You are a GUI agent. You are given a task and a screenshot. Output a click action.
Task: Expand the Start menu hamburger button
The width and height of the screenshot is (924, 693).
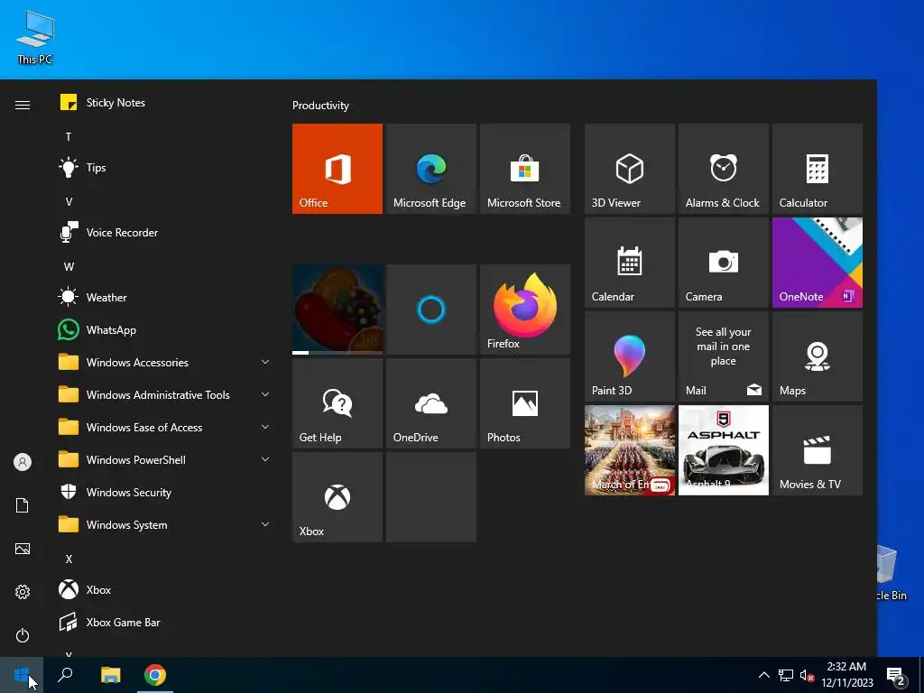point(23,105)
